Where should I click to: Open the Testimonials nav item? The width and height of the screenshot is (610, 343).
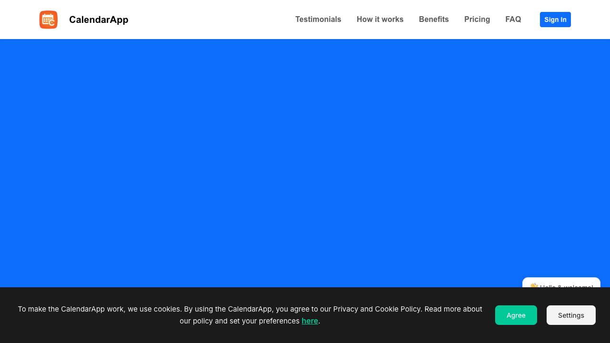[318, 20]
